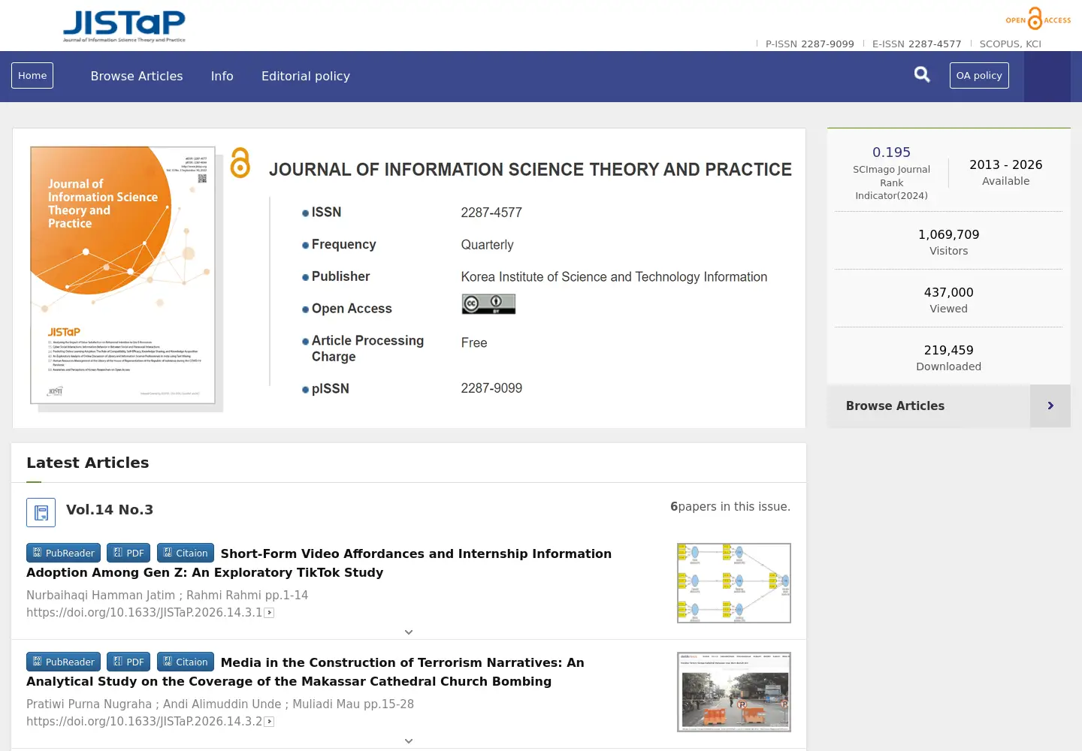The image size is (1082, 751).
Task: Expand abstract chevron under TikTok Study article
Action: 409,632
